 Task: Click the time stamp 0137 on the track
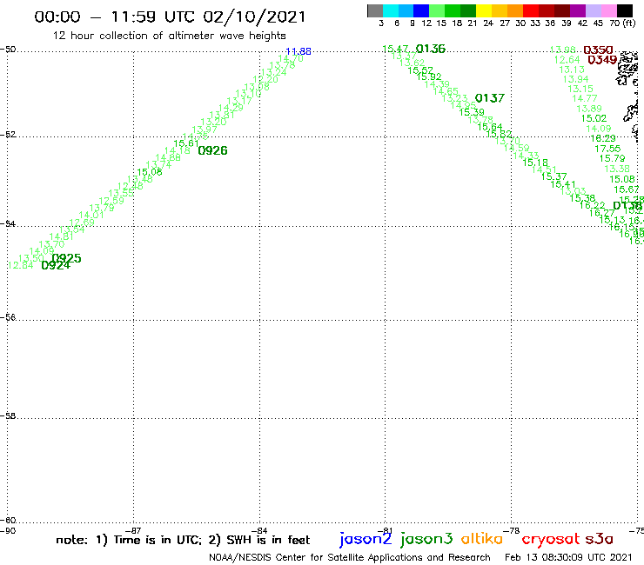(490, 98)
